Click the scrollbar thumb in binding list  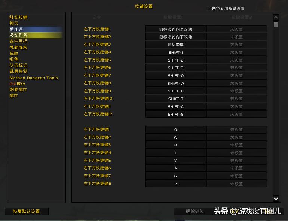click(276, 24)
